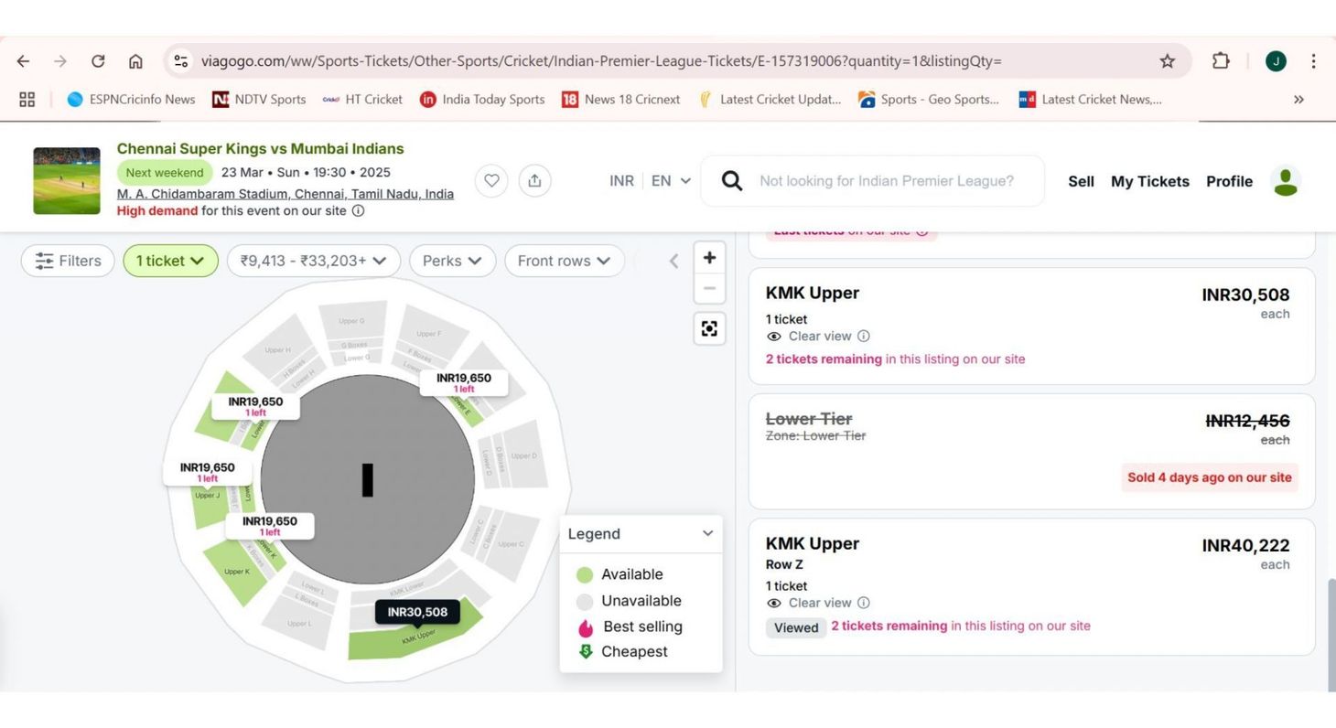Zoom out of the stadium map
Viewport: 1336px width, 728px height.
[x=709, y=288]
